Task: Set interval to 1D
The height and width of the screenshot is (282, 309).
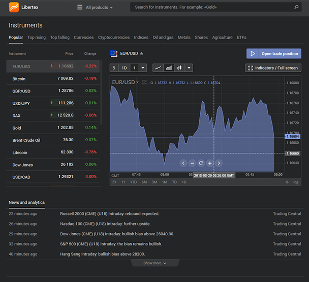Action: 124,68
